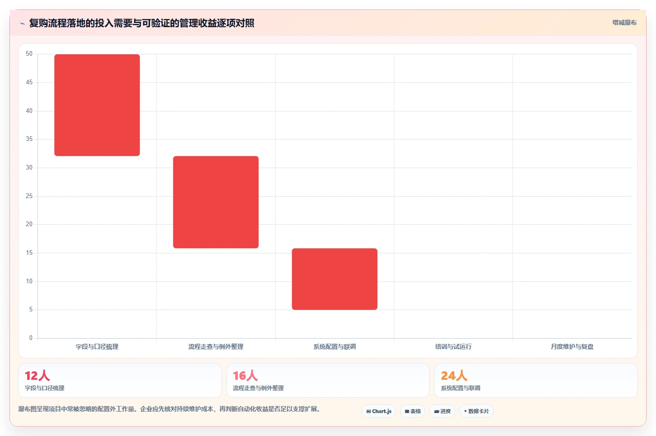Screen dimensions: 656x436
Task: Click the chart title 复购流程落地的投入
Action: [x=142, y=23]
